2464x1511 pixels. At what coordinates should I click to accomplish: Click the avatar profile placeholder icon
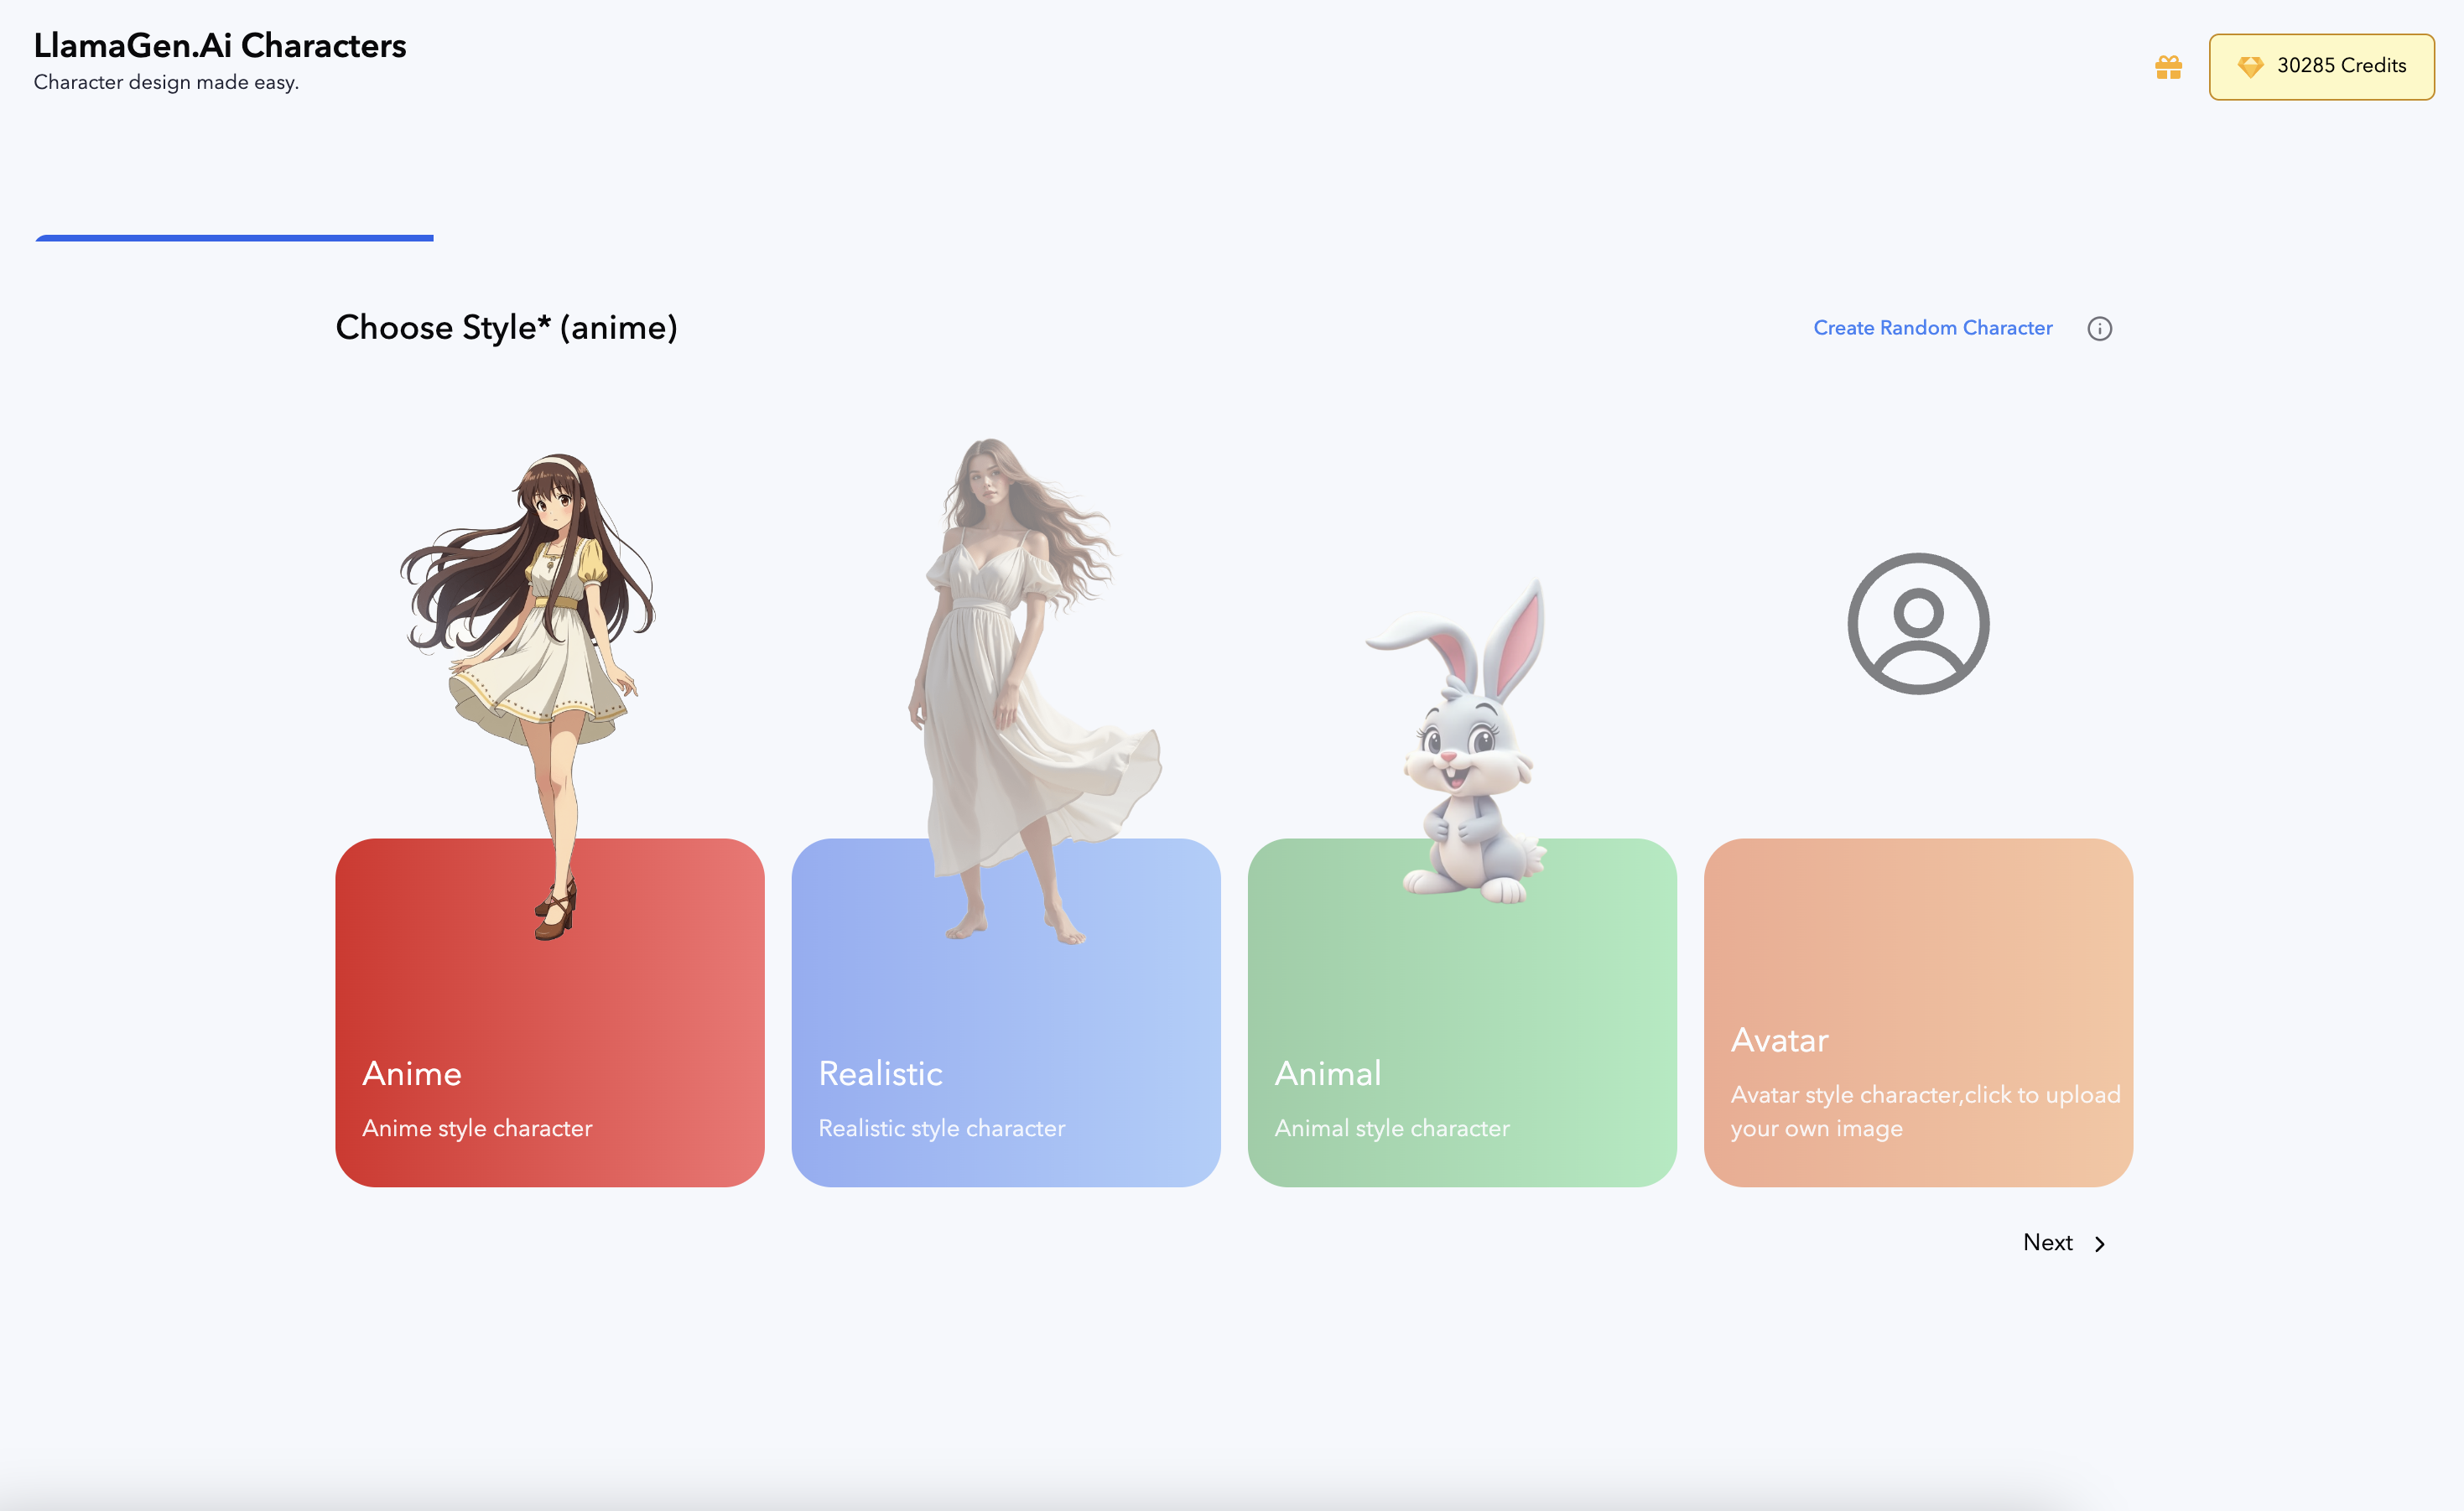click(1917, 623)
